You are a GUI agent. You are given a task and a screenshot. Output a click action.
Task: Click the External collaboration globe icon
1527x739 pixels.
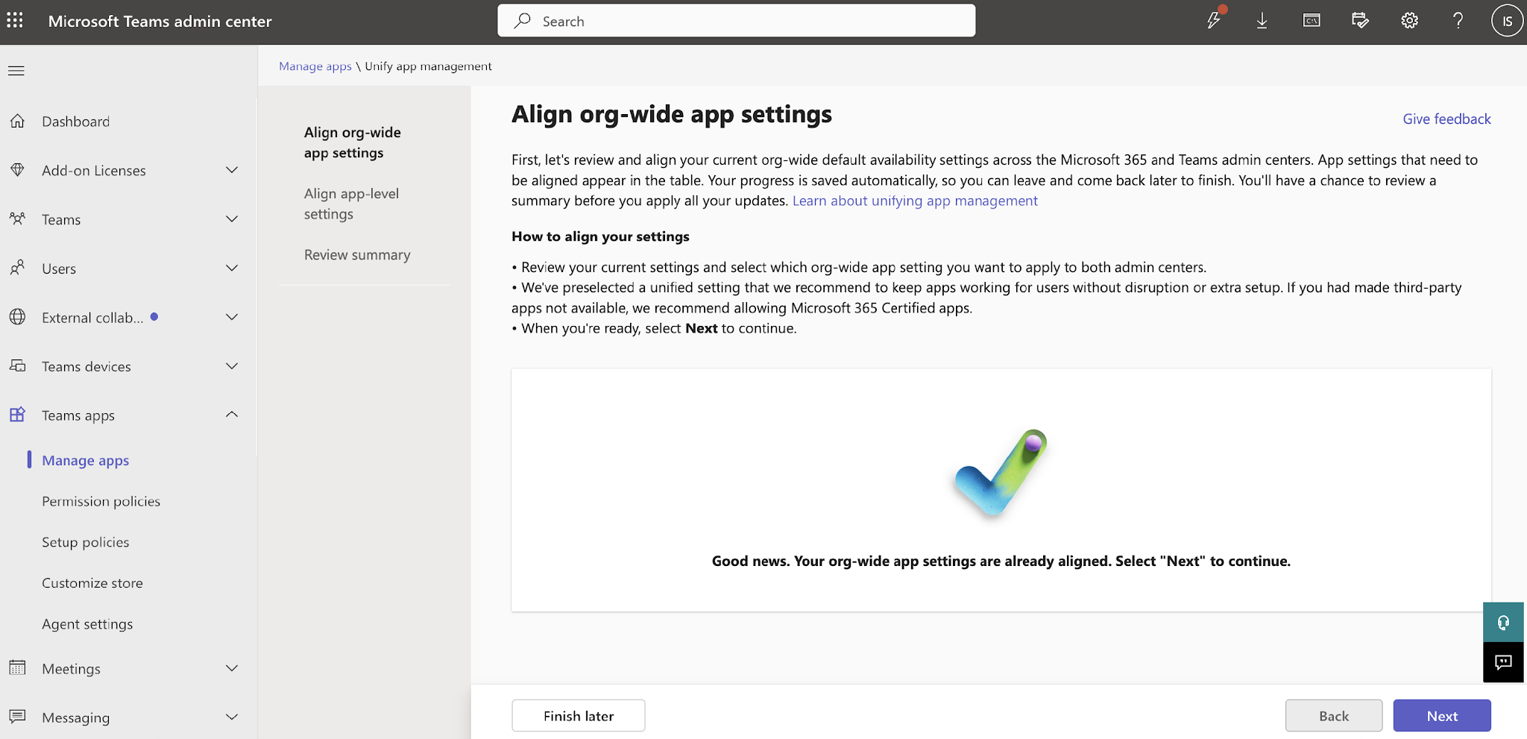(18, 317)
